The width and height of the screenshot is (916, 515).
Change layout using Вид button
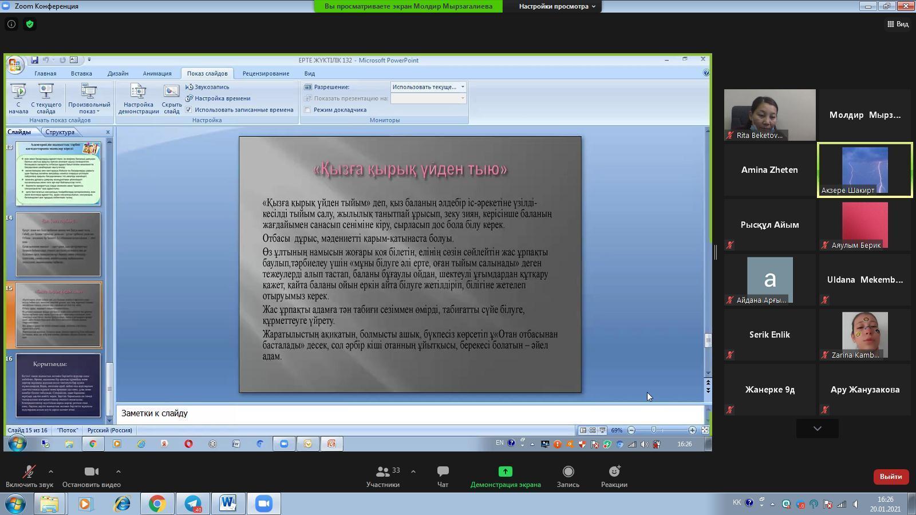pos(898,24)
